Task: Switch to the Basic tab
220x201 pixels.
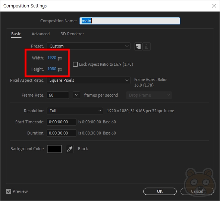Action: click(x=16, y=34)
